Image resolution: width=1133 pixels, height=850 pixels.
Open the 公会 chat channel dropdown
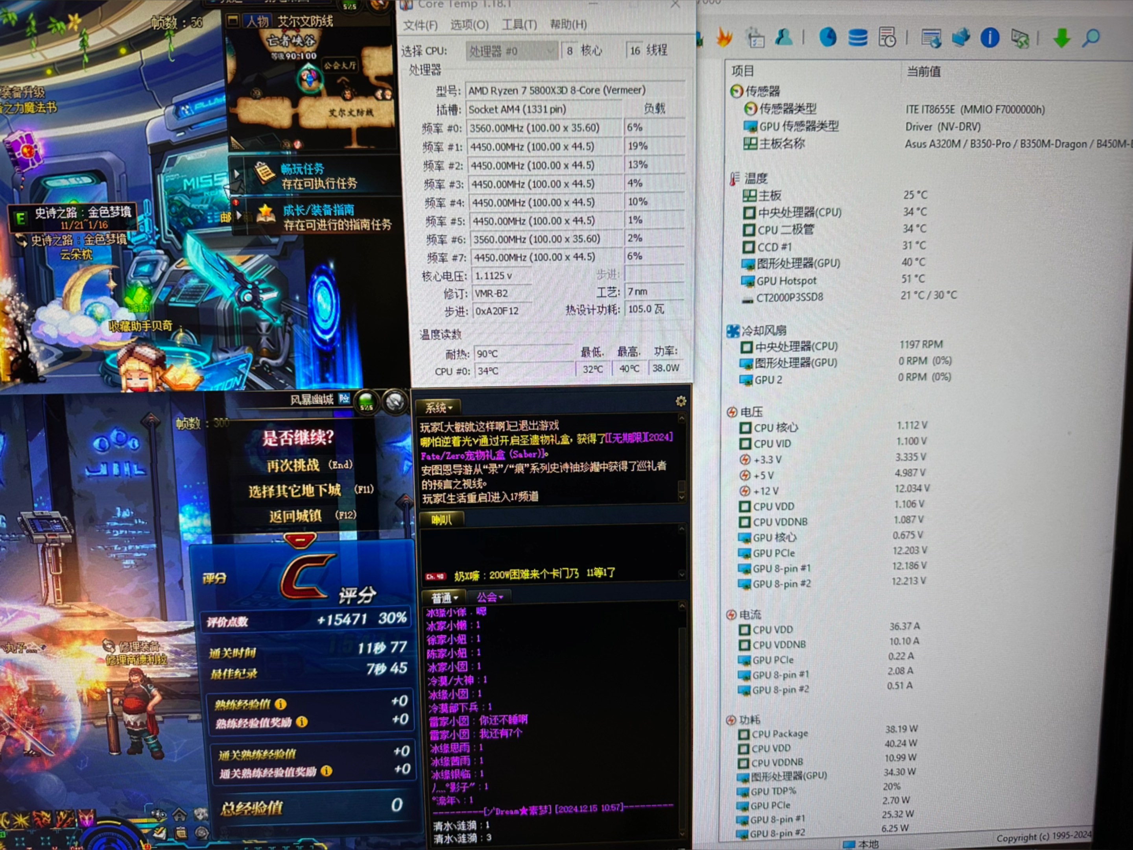tap(490, 597)
